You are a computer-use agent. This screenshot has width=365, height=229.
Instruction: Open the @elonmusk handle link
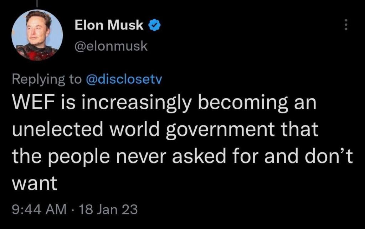click(111, 46)
